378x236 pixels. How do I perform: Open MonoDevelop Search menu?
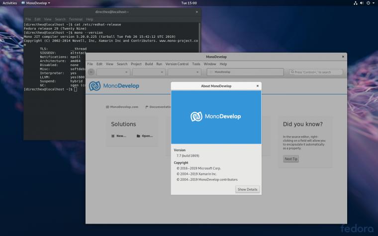(122, 64)
